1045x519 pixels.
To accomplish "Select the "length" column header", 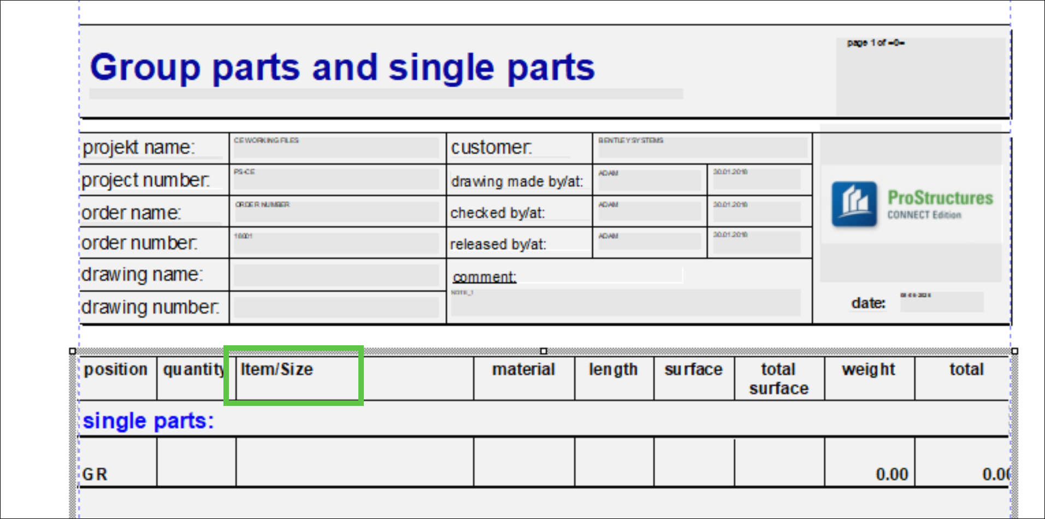I will 613,370.
